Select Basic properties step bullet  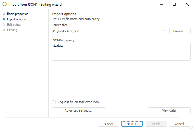pos(4,14)
